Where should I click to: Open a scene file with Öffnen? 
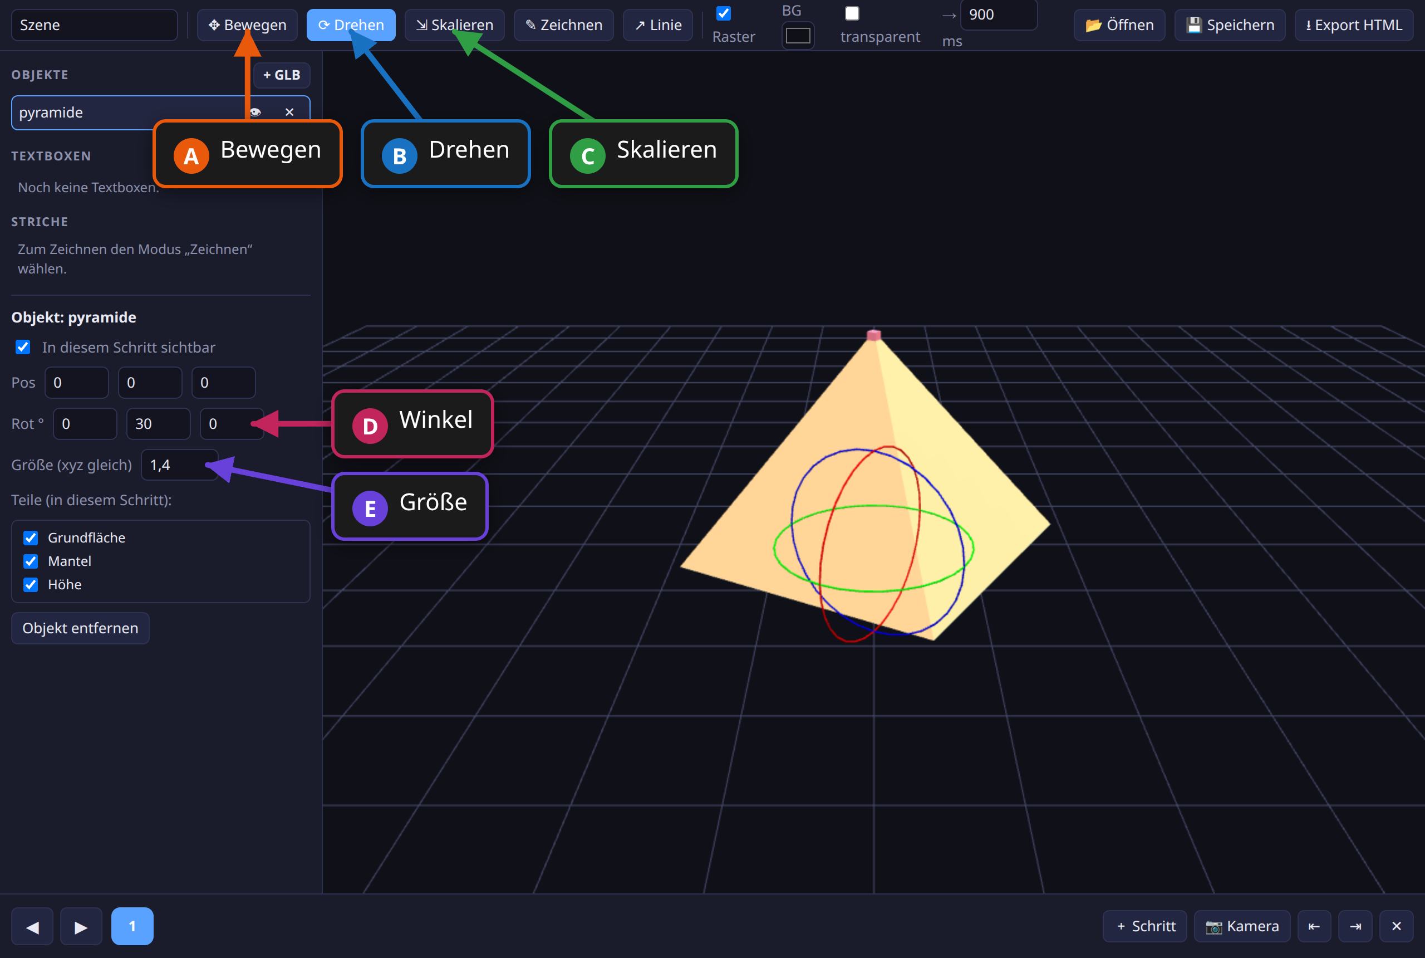[x=1119, y=25]
